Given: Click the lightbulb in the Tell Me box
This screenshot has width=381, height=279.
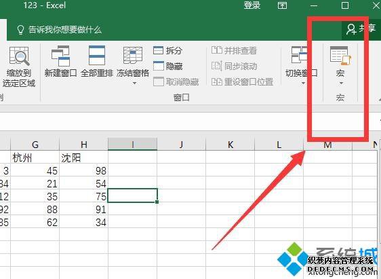Looking at the screenshot, I should click(20, 30).
